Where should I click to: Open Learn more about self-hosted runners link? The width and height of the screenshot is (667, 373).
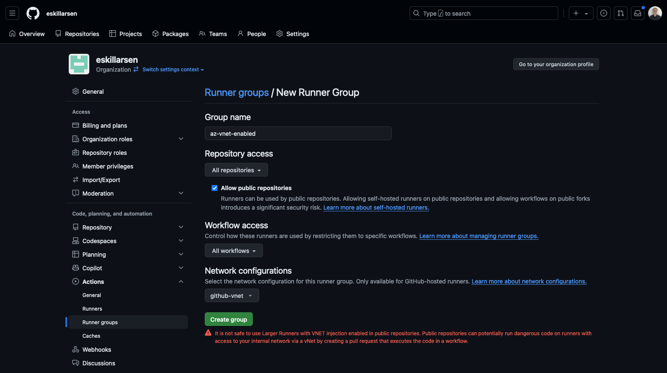tap(376, 208)
